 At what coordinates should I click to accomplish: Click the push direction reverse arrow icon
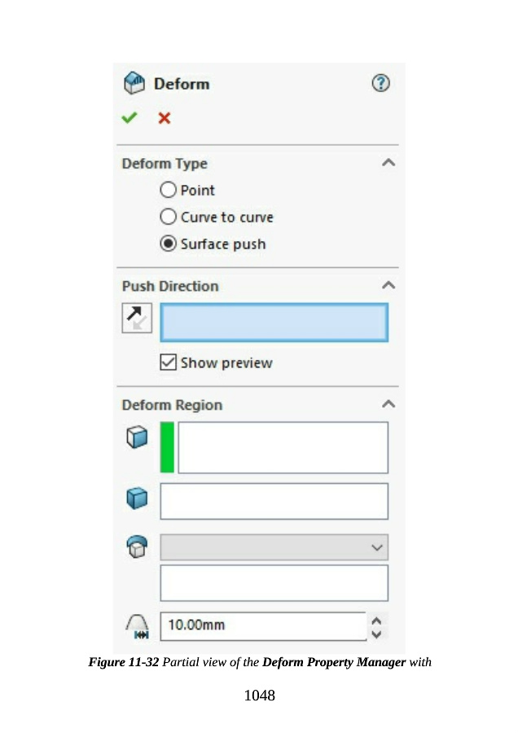click(136, 318)
